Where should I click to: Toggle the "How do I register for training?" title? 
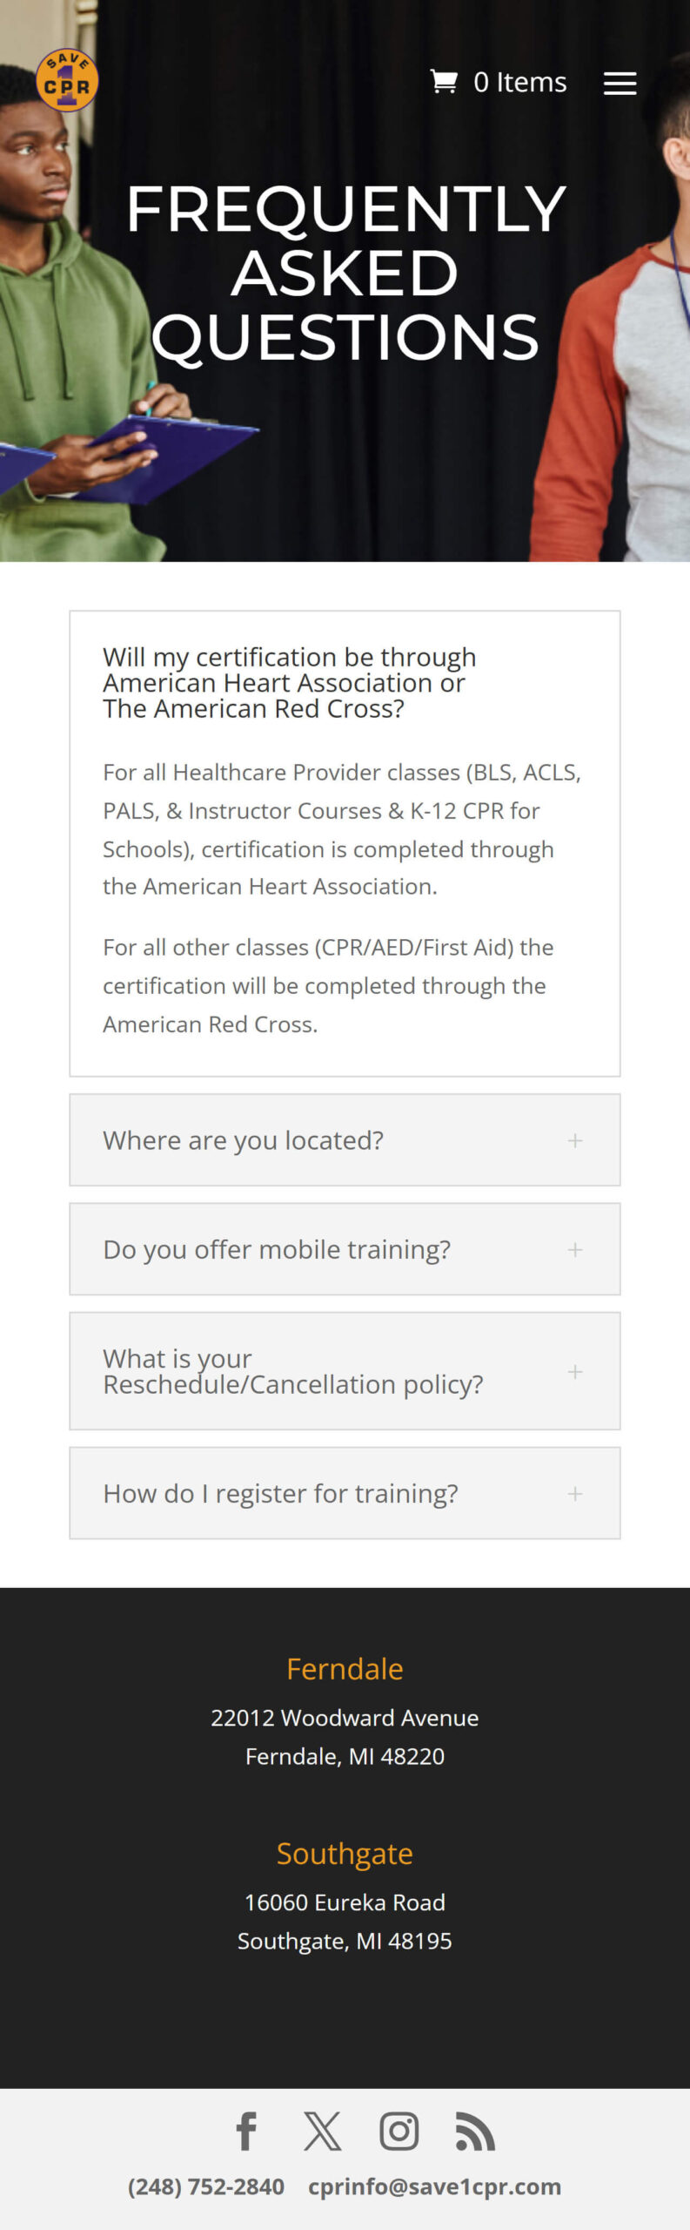point(280,1493)
